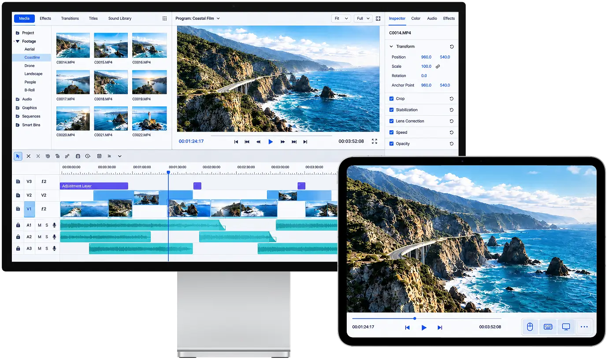608x360 pixels.
Task: Go to the previous edit point in the program monitor
Action: [x=247, y=142]
